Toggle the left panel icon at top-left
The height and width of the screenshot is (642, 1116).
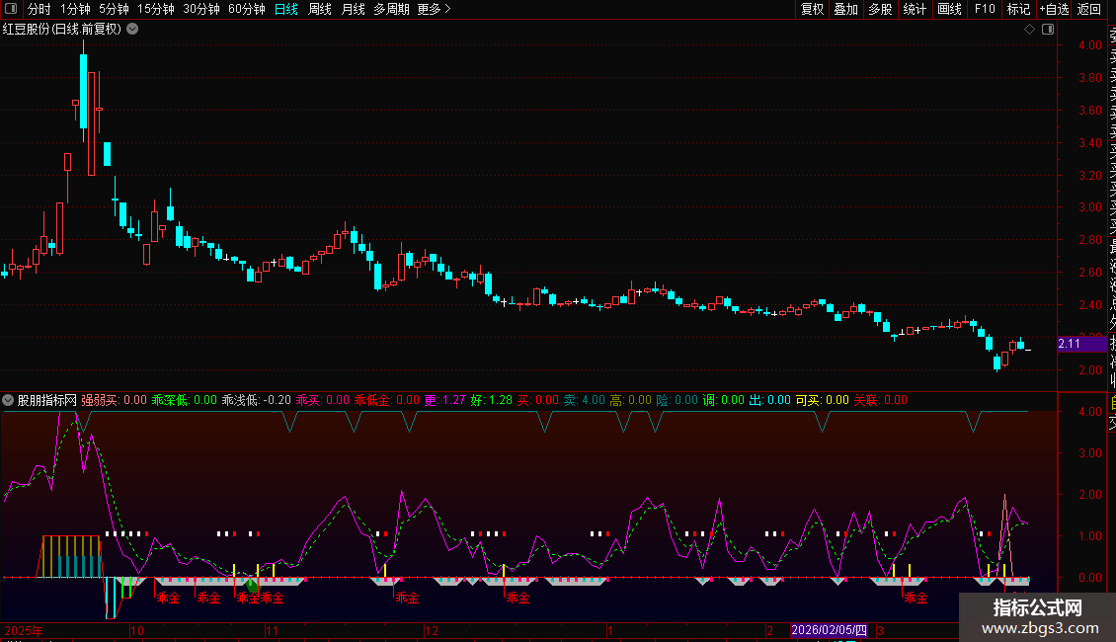tap(11, 9)
